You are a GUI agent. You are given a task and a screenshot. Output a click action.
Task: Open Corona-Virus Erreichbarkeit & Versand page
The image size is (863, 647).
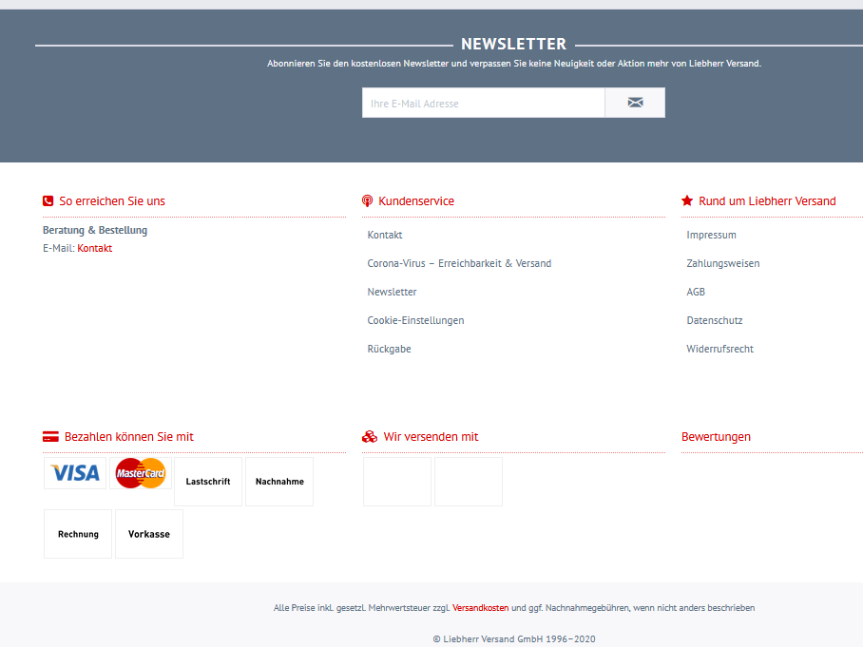459,263
